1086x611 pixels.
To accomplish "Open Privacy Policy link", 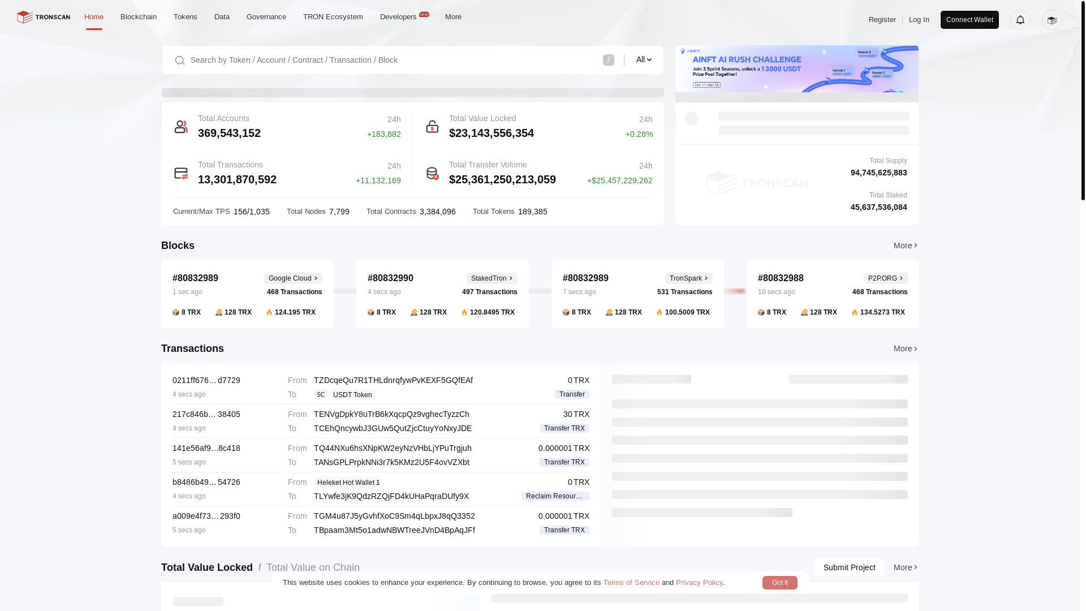I will pyautogui.click(x=699, y=583).
